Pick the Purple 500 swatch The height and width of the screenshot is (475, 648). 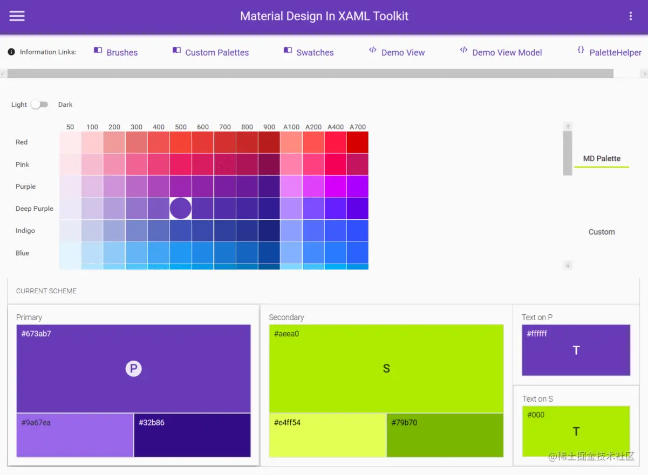tap(181, 187)
